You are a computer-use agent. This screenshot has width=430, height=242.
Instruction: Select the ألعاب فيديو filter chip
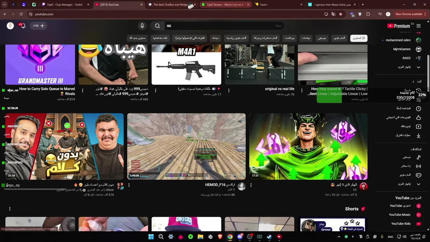pos(339,38)
